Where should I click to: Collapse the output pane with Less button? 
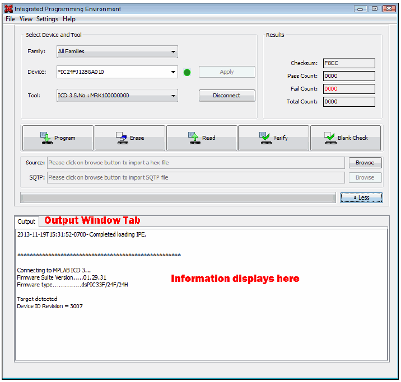(361, 197)
